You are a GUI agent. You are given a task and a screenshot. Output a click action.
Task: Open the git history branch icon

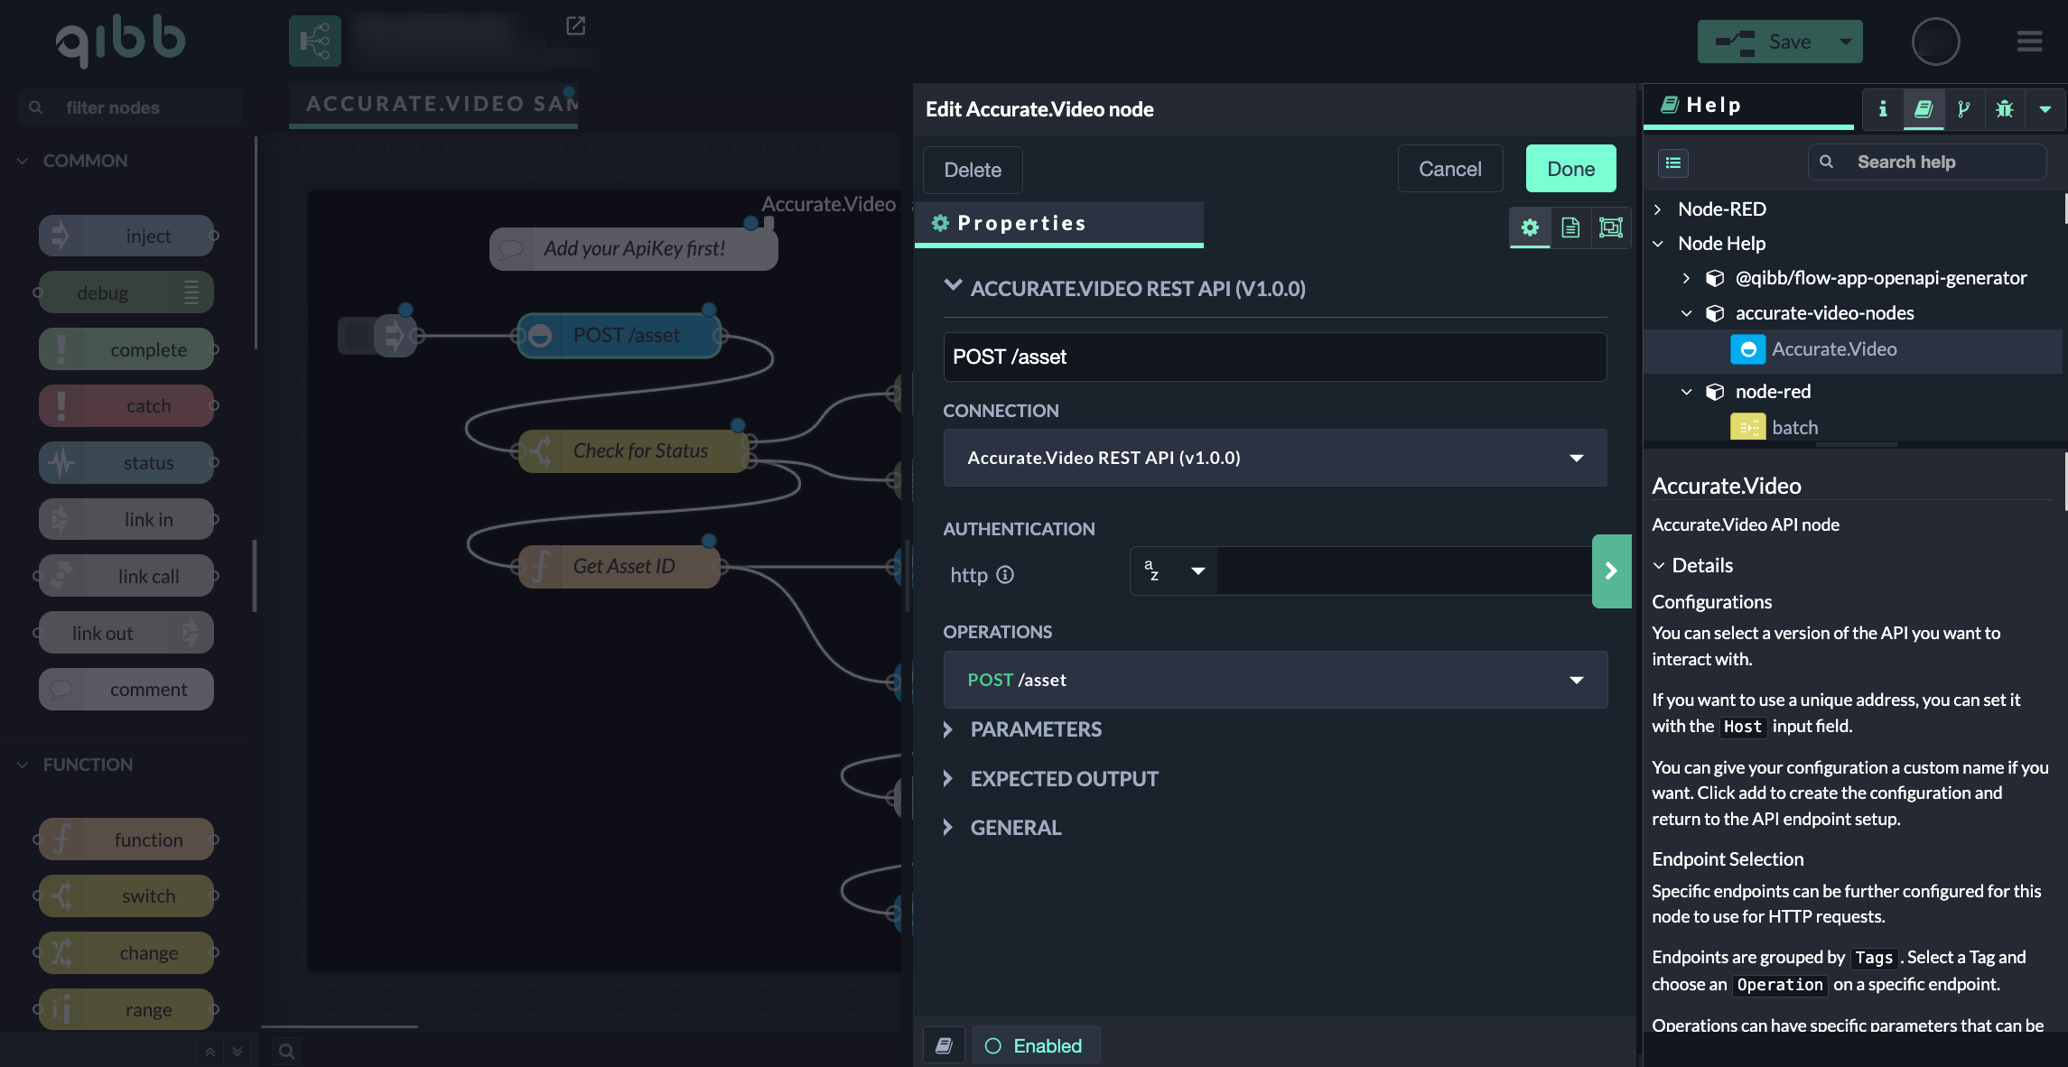point(1963,109)
